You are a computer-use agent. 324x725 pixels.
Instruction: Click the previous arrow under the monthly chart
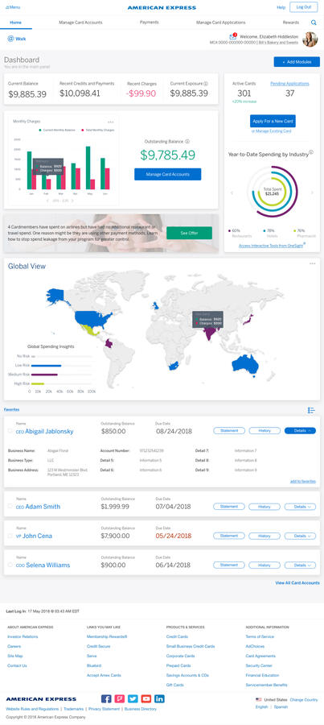point(47,201)
